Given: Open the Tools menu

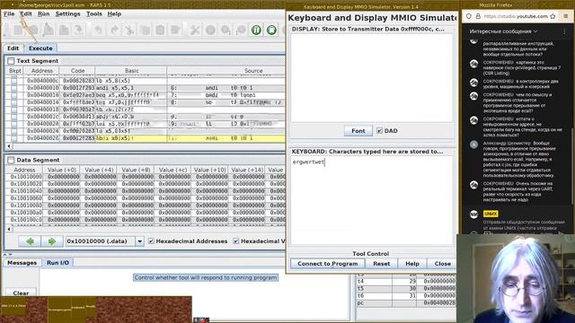Looking at the screenshot, I should coord(93,14).
